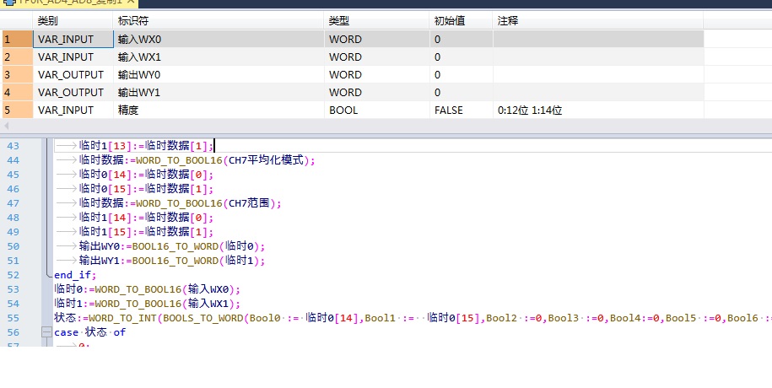The width and height of the screenshot is (772, 388).
Task: Click the 注释 column header
Action: 597,20
